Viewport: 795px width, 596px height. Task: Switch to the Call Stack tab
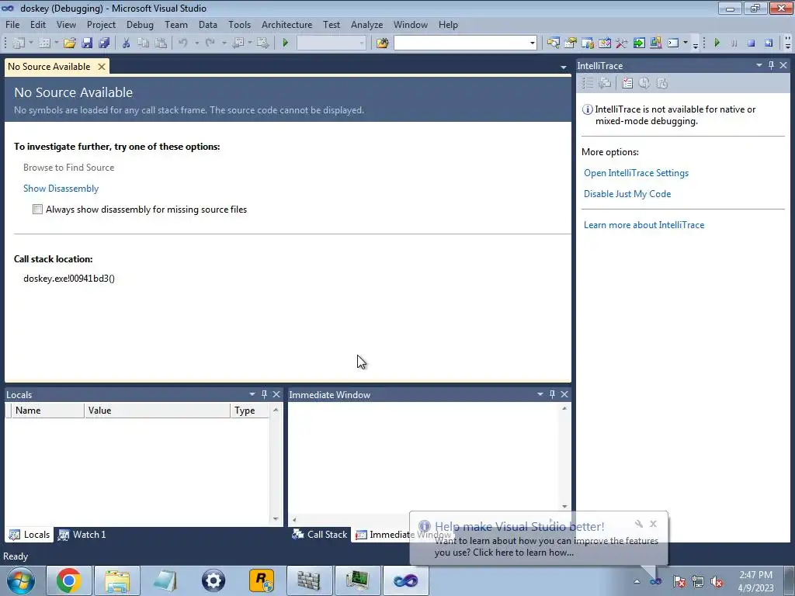tap(320, 534)
